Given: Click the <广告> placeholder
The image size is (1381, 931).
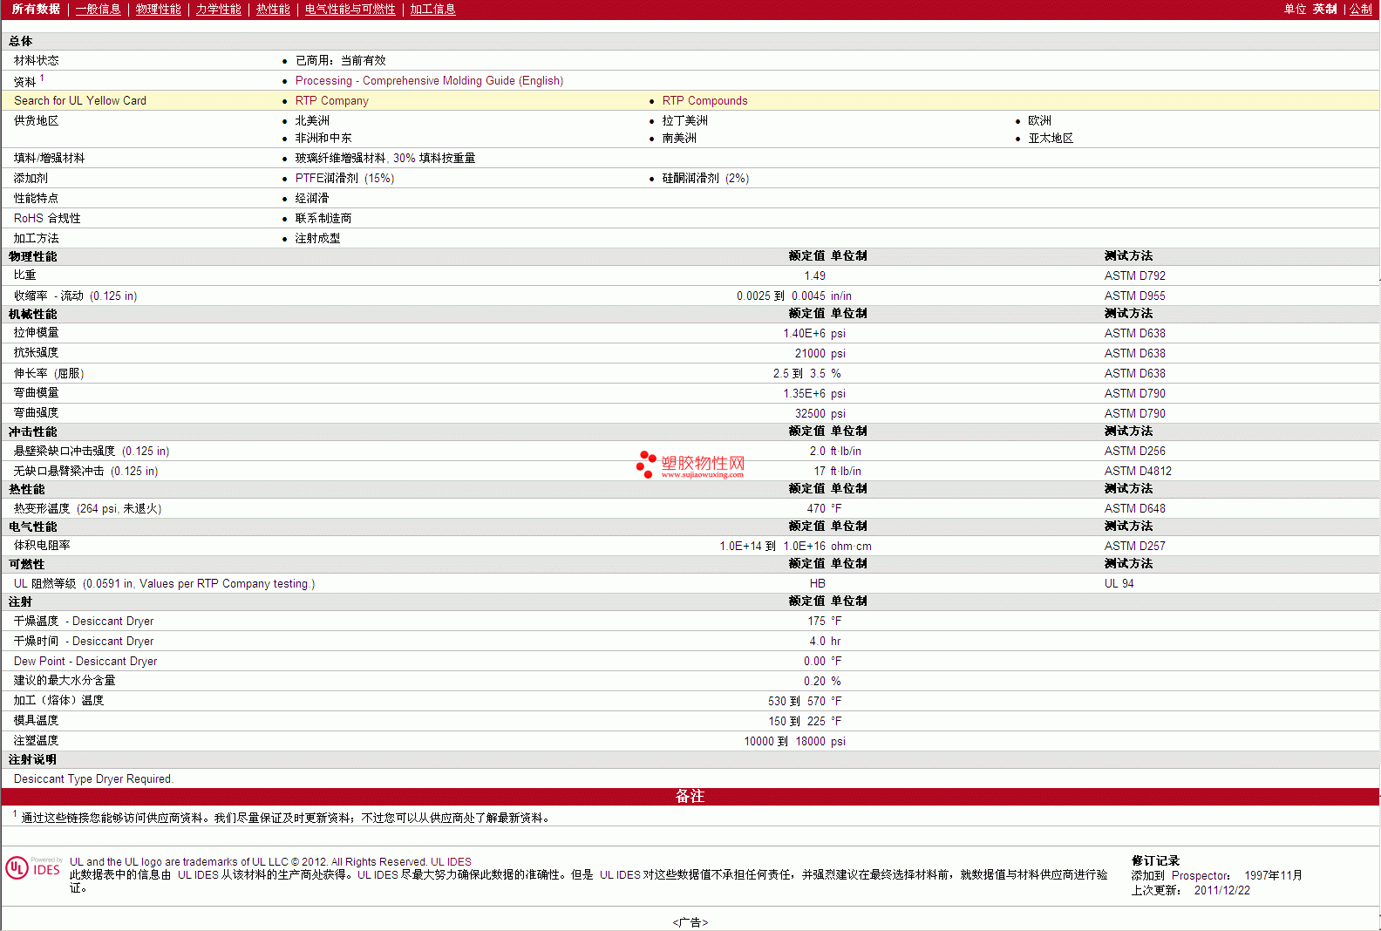Looking at the screenshot, I should 690,922.
